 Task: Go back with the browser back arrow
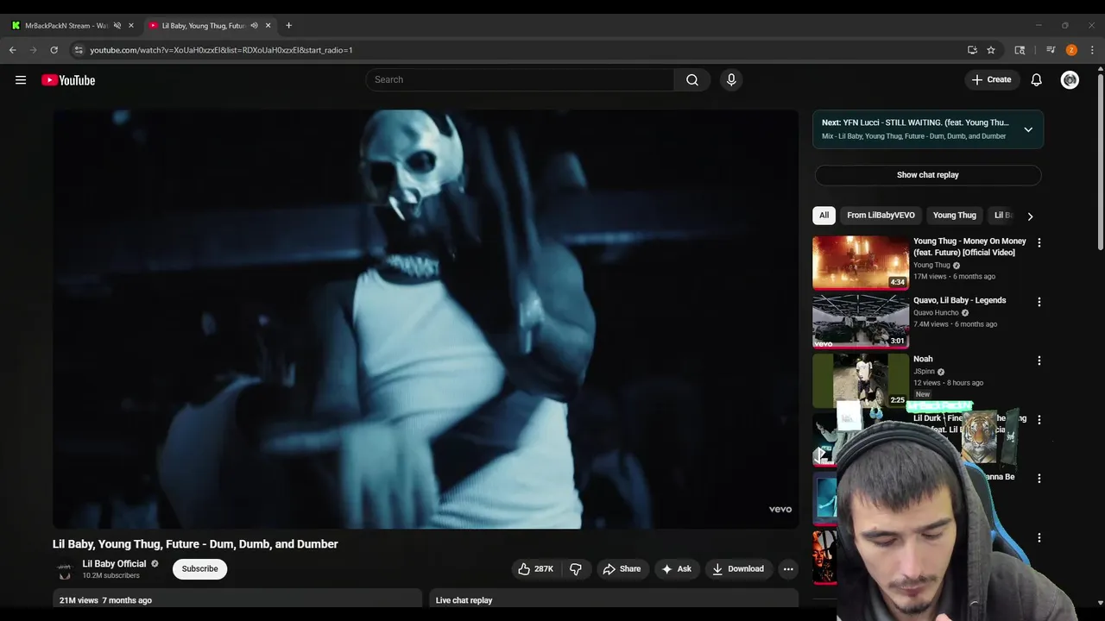pyautogui.click(x=13, y=50)
